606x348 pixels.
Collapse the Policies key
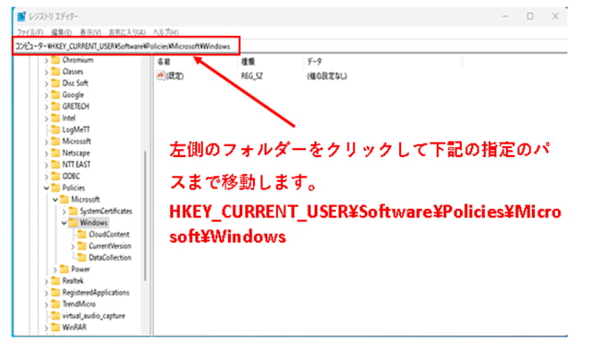click(46, 188)
